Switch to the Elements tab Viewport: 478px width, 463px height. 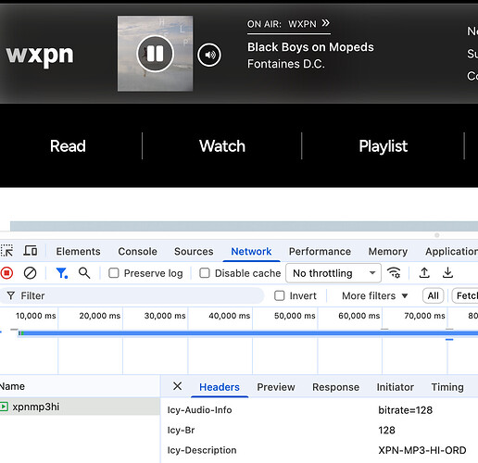tap(78, 252)
